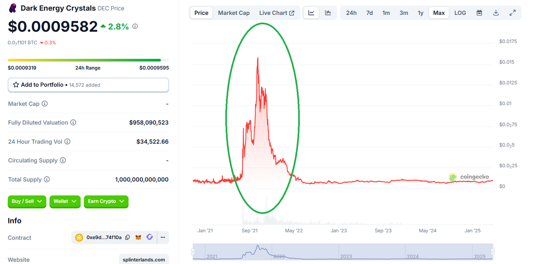Switch to candlestick chart view
The image size is (541, 264).
point(328,13)
